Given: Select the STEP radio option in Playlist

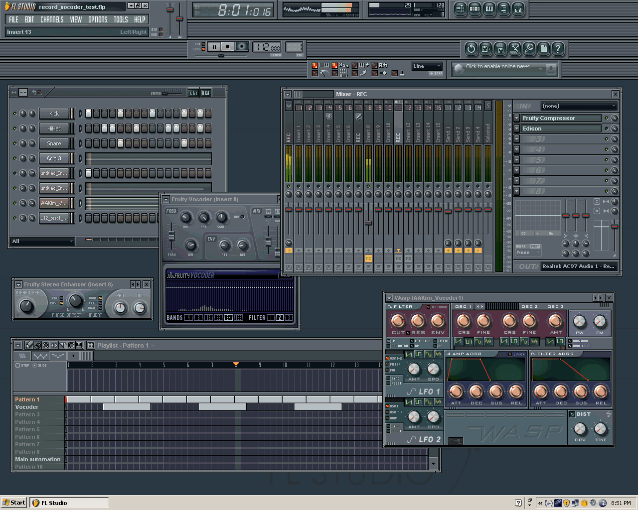Looking at the screenshot, I should 17,365.
